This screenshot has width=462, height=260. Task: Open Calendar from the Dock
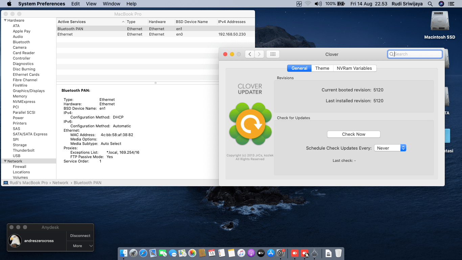click(x=212, y=253)
